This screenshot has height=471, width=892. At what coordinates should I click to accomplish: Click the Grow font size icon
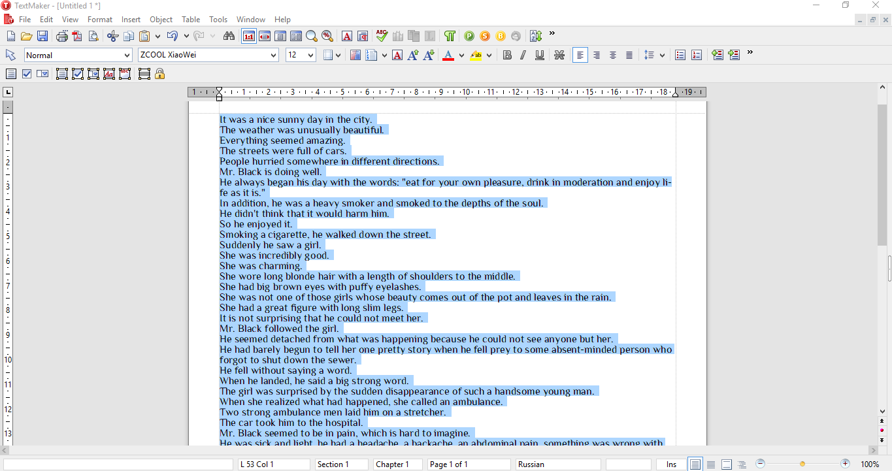pyautogui.click(x=413, y=56)
